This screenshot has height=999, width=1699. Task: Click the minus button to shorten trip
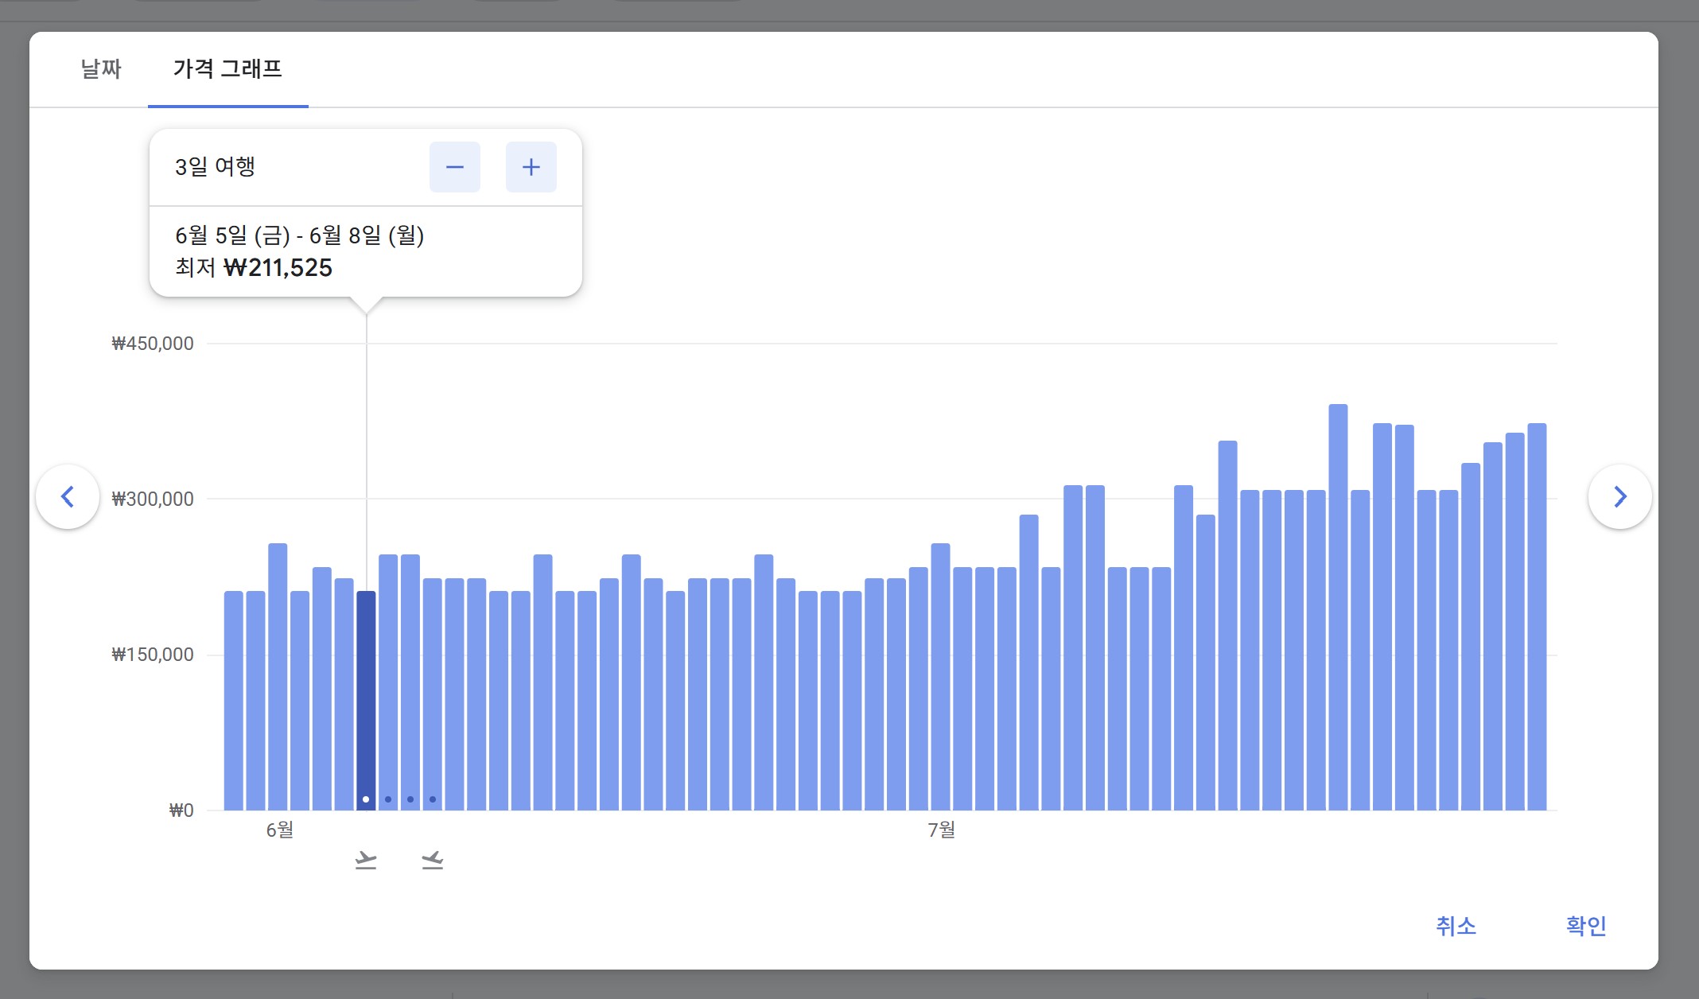pos(454,167)
